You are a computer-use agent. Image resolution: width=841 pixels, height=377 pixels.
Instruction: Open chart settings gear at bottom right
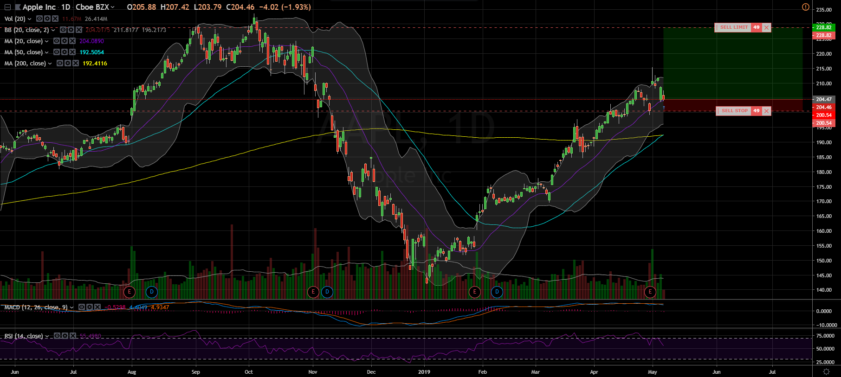click(x=826, y=372)
